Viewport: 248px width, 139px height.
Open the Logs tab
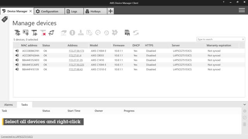(x=74, y=11)
